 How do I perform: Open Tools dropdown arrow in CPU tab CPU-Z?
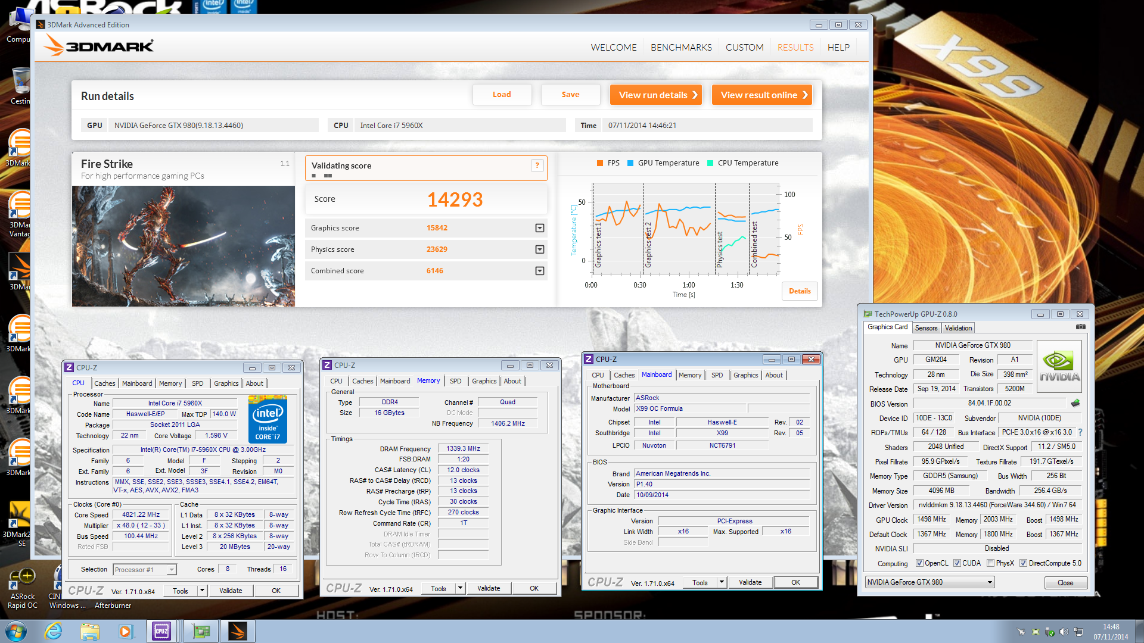coord(202,591)
